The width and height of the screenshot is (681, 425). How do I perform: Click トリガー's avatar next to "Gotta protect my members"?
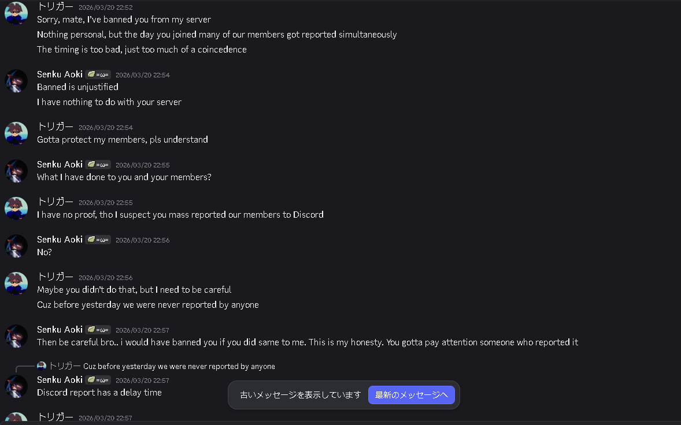tap(16, 133)
